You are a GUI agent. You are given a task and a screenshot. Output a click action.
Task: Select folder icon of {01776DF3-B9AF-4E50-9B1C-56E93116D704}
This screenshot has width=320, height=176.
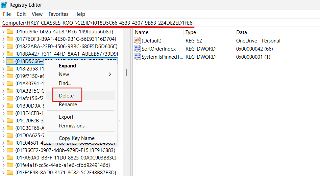click(10, 39)
